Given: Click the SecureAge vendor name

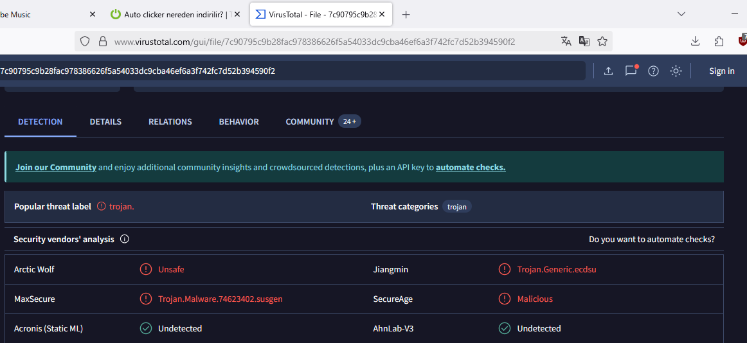Looking at the screenshot, I should point(393,299).
